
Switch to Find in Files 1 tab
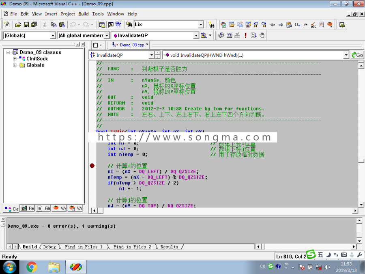click(84, 247)
